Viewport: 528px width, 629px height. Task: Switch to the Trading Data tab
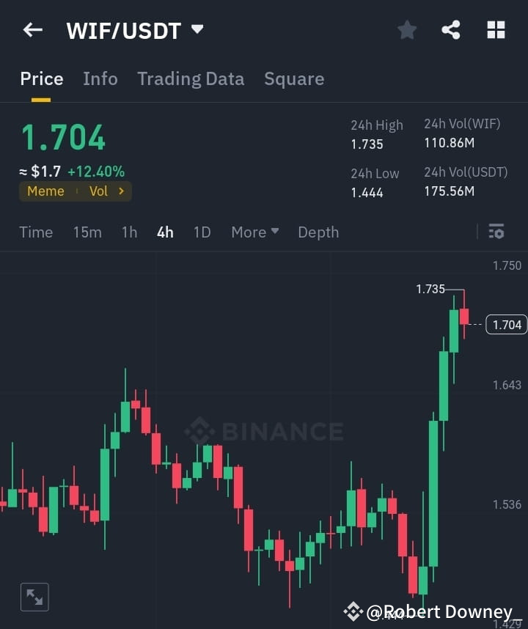tap(191, 78)
